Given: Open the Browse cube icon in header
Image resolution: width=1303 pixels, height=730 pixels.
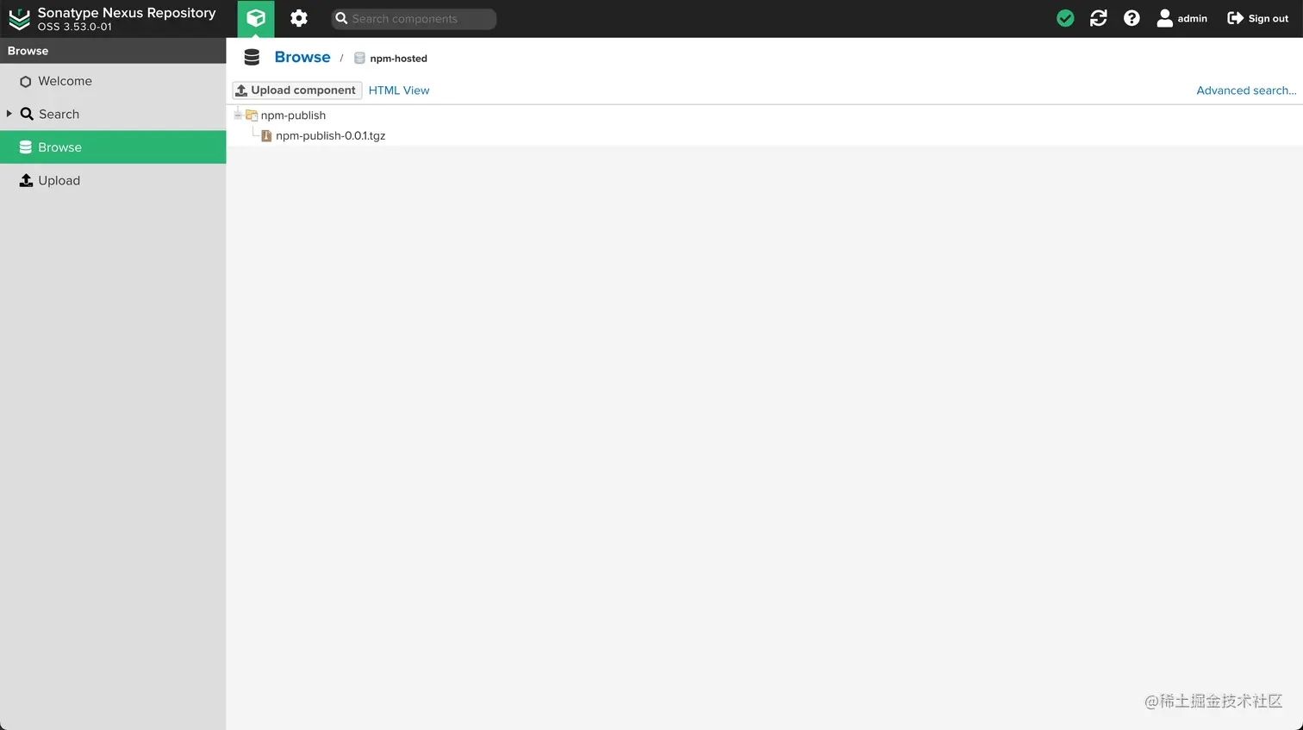Looking at the screenshot, I should [x=256, y=18].
